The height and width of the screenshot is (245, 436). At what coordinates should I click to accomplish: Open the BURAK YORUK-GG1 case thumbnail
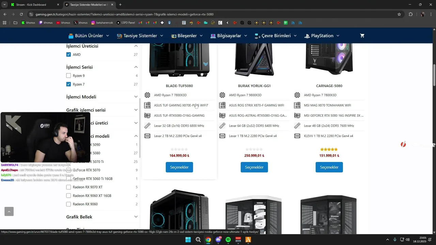click(254, 60)
